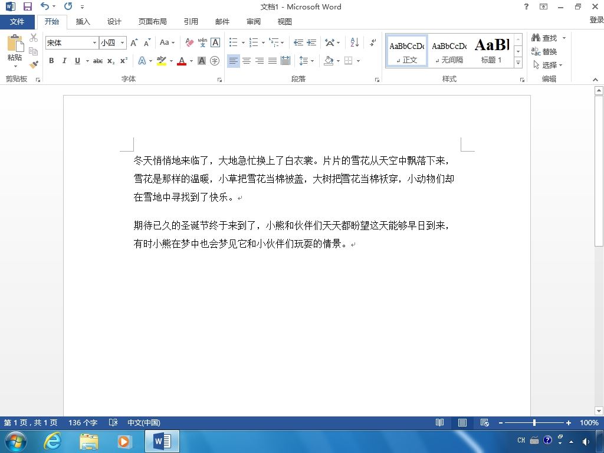Open numbering list dropdown arrow
Viewport: 604px width, 453px height.
[x=263, y=42]
